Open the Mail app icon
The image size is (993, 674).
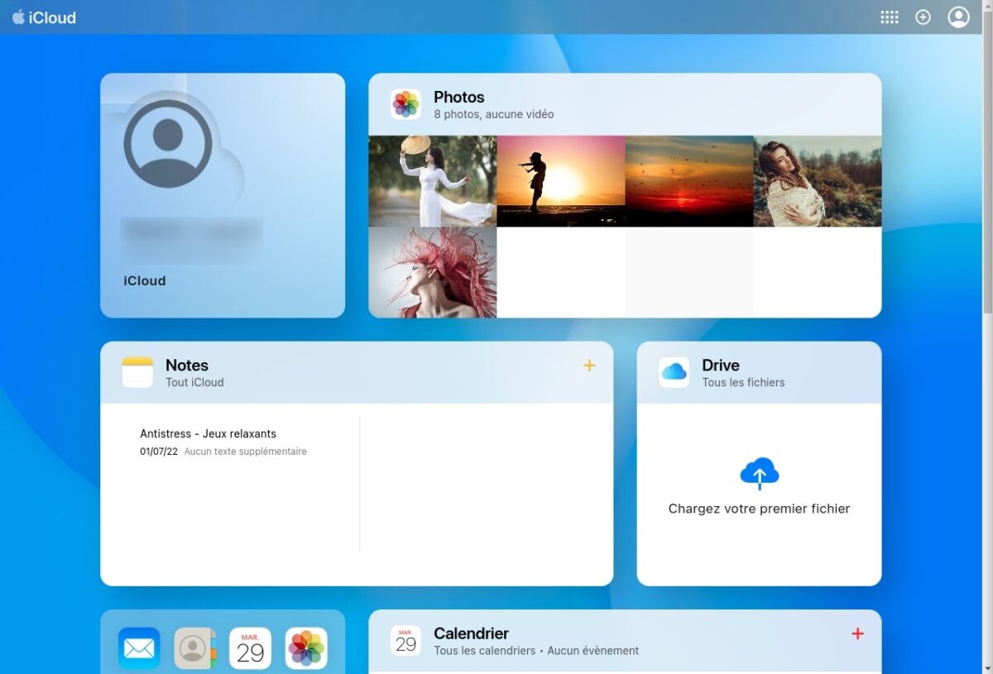139,648
